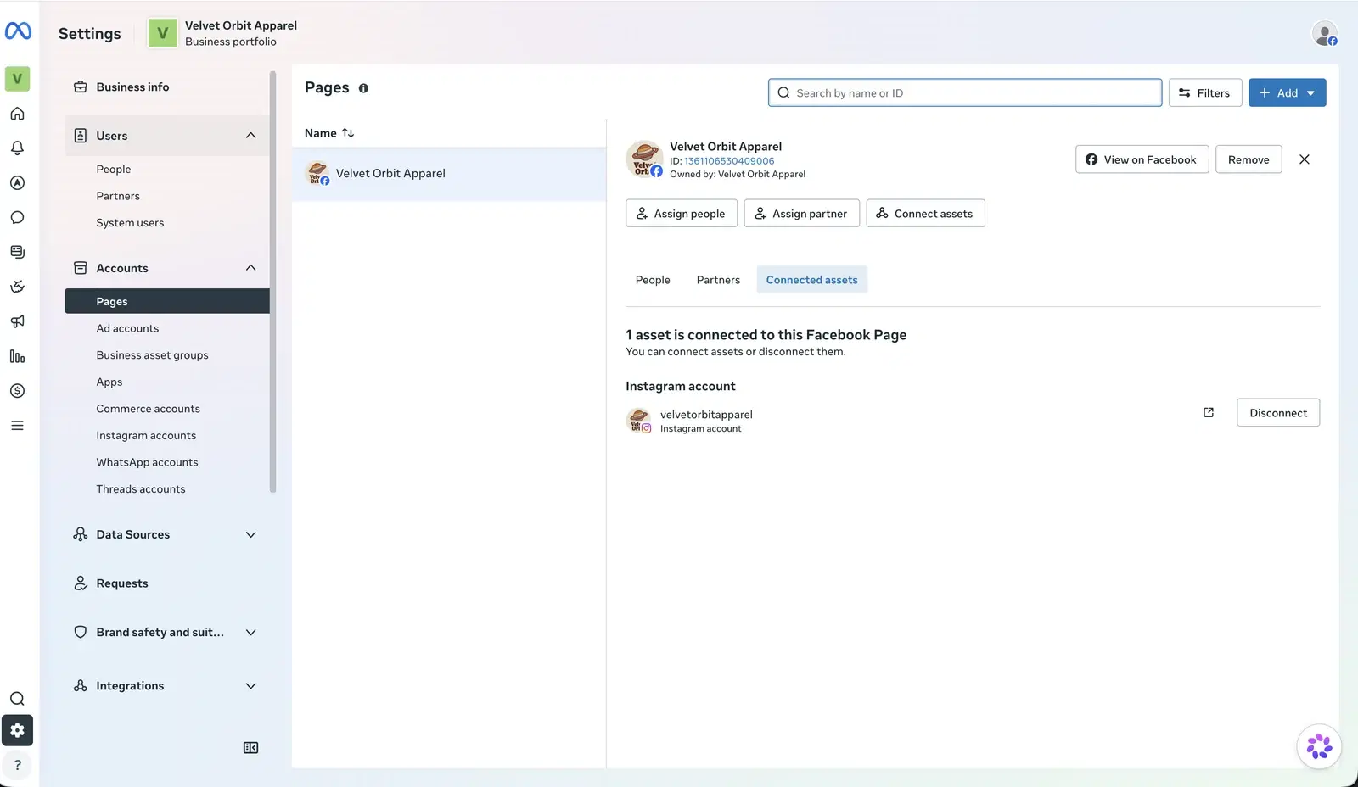Open content planner icon in rail
The height and width of the screenshot is (787, 1358).
[x=17, y=252]
